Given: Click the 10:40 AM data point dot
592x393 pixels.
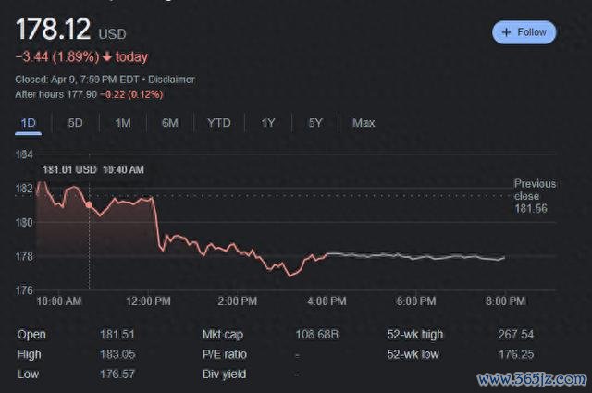Looking at the screenshot, I should tap(89, 203).
